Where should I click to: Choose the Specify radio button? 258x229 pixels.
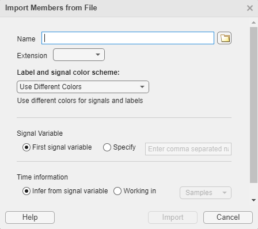tap(107, 147)
